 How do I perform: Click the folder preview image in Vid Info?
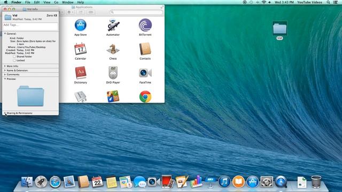point(30,96)
